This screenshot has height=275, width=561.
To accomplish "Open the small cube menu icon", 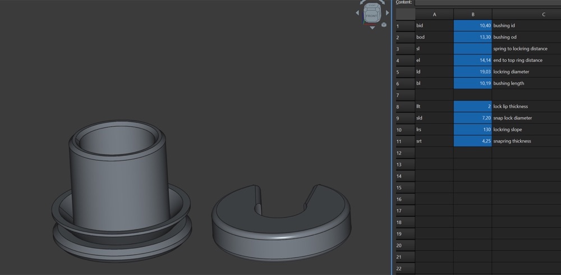I will [384, 25].
